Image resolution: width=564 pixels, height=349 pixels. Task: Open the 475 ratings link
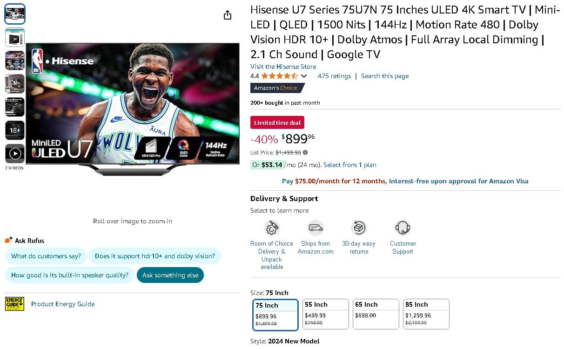[x=334, y=76]
